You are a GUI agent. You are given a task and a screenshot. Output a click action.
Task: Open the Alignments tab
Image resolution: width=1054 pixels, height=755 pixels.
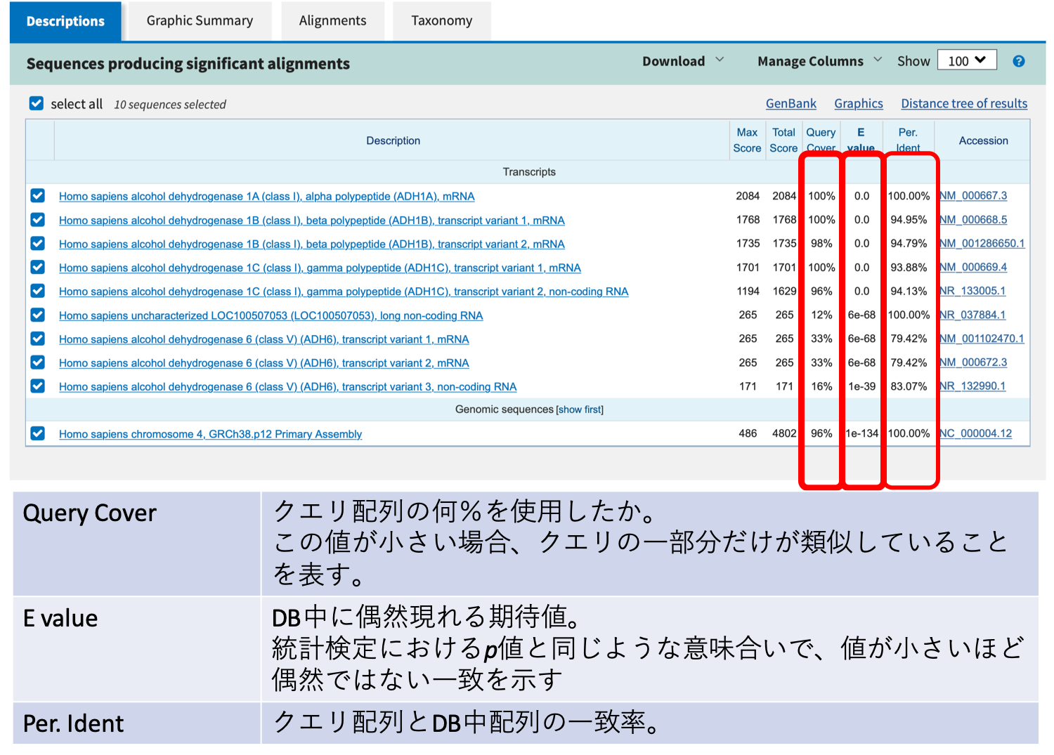click(x=332, y=21)
